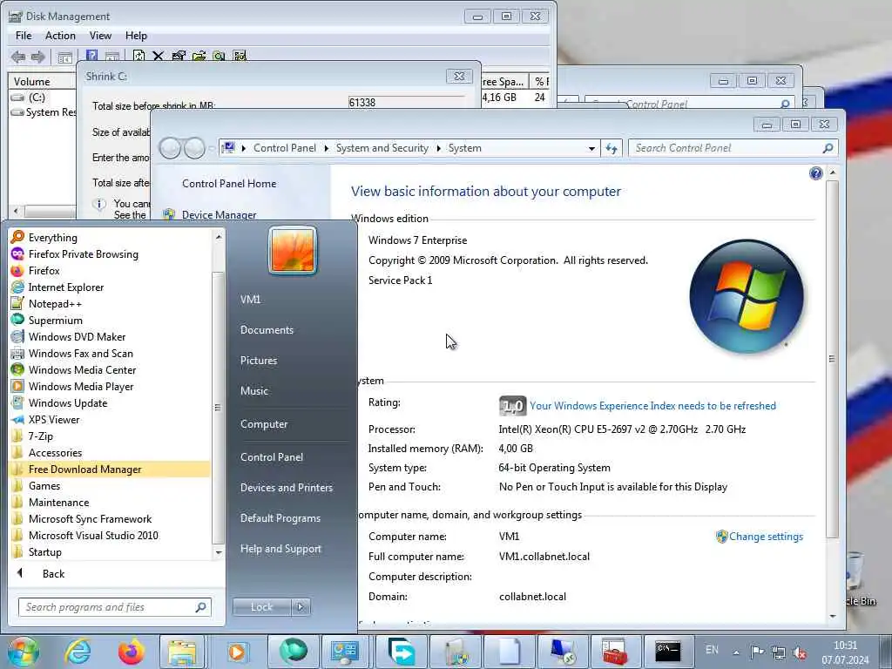Open File menu in Disk Management
Viewport: 892px width, 669px height.
(x=24, y=36)
